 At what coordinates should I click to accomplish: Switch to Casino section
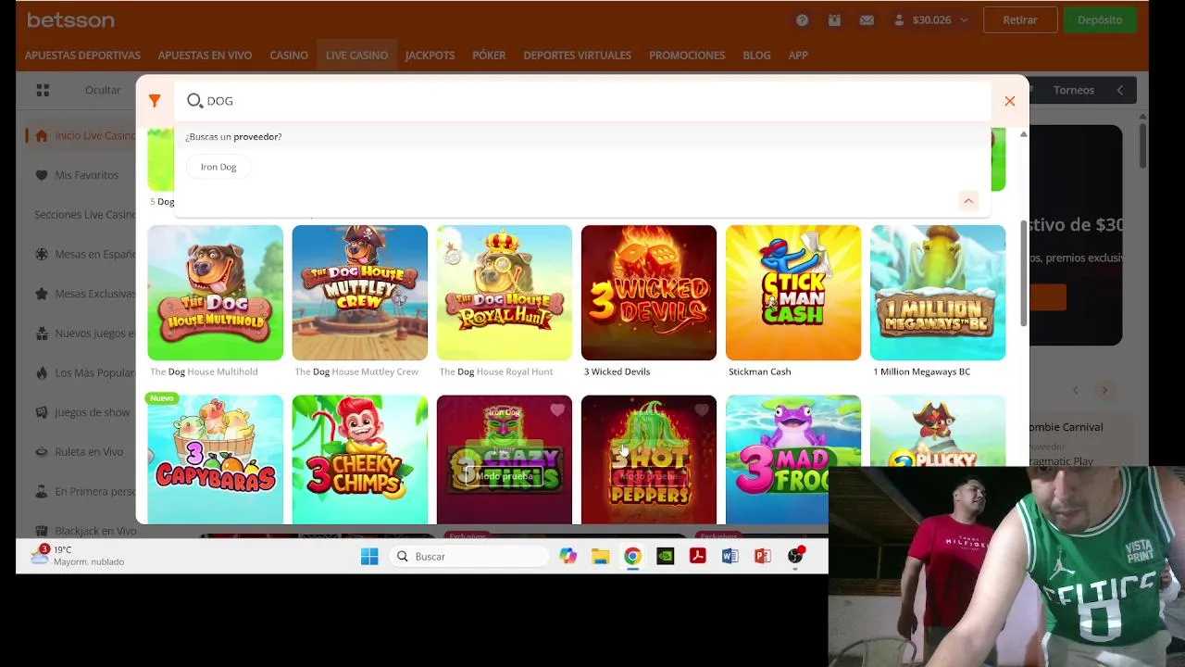pyautogui.click(x=289, y=56)
